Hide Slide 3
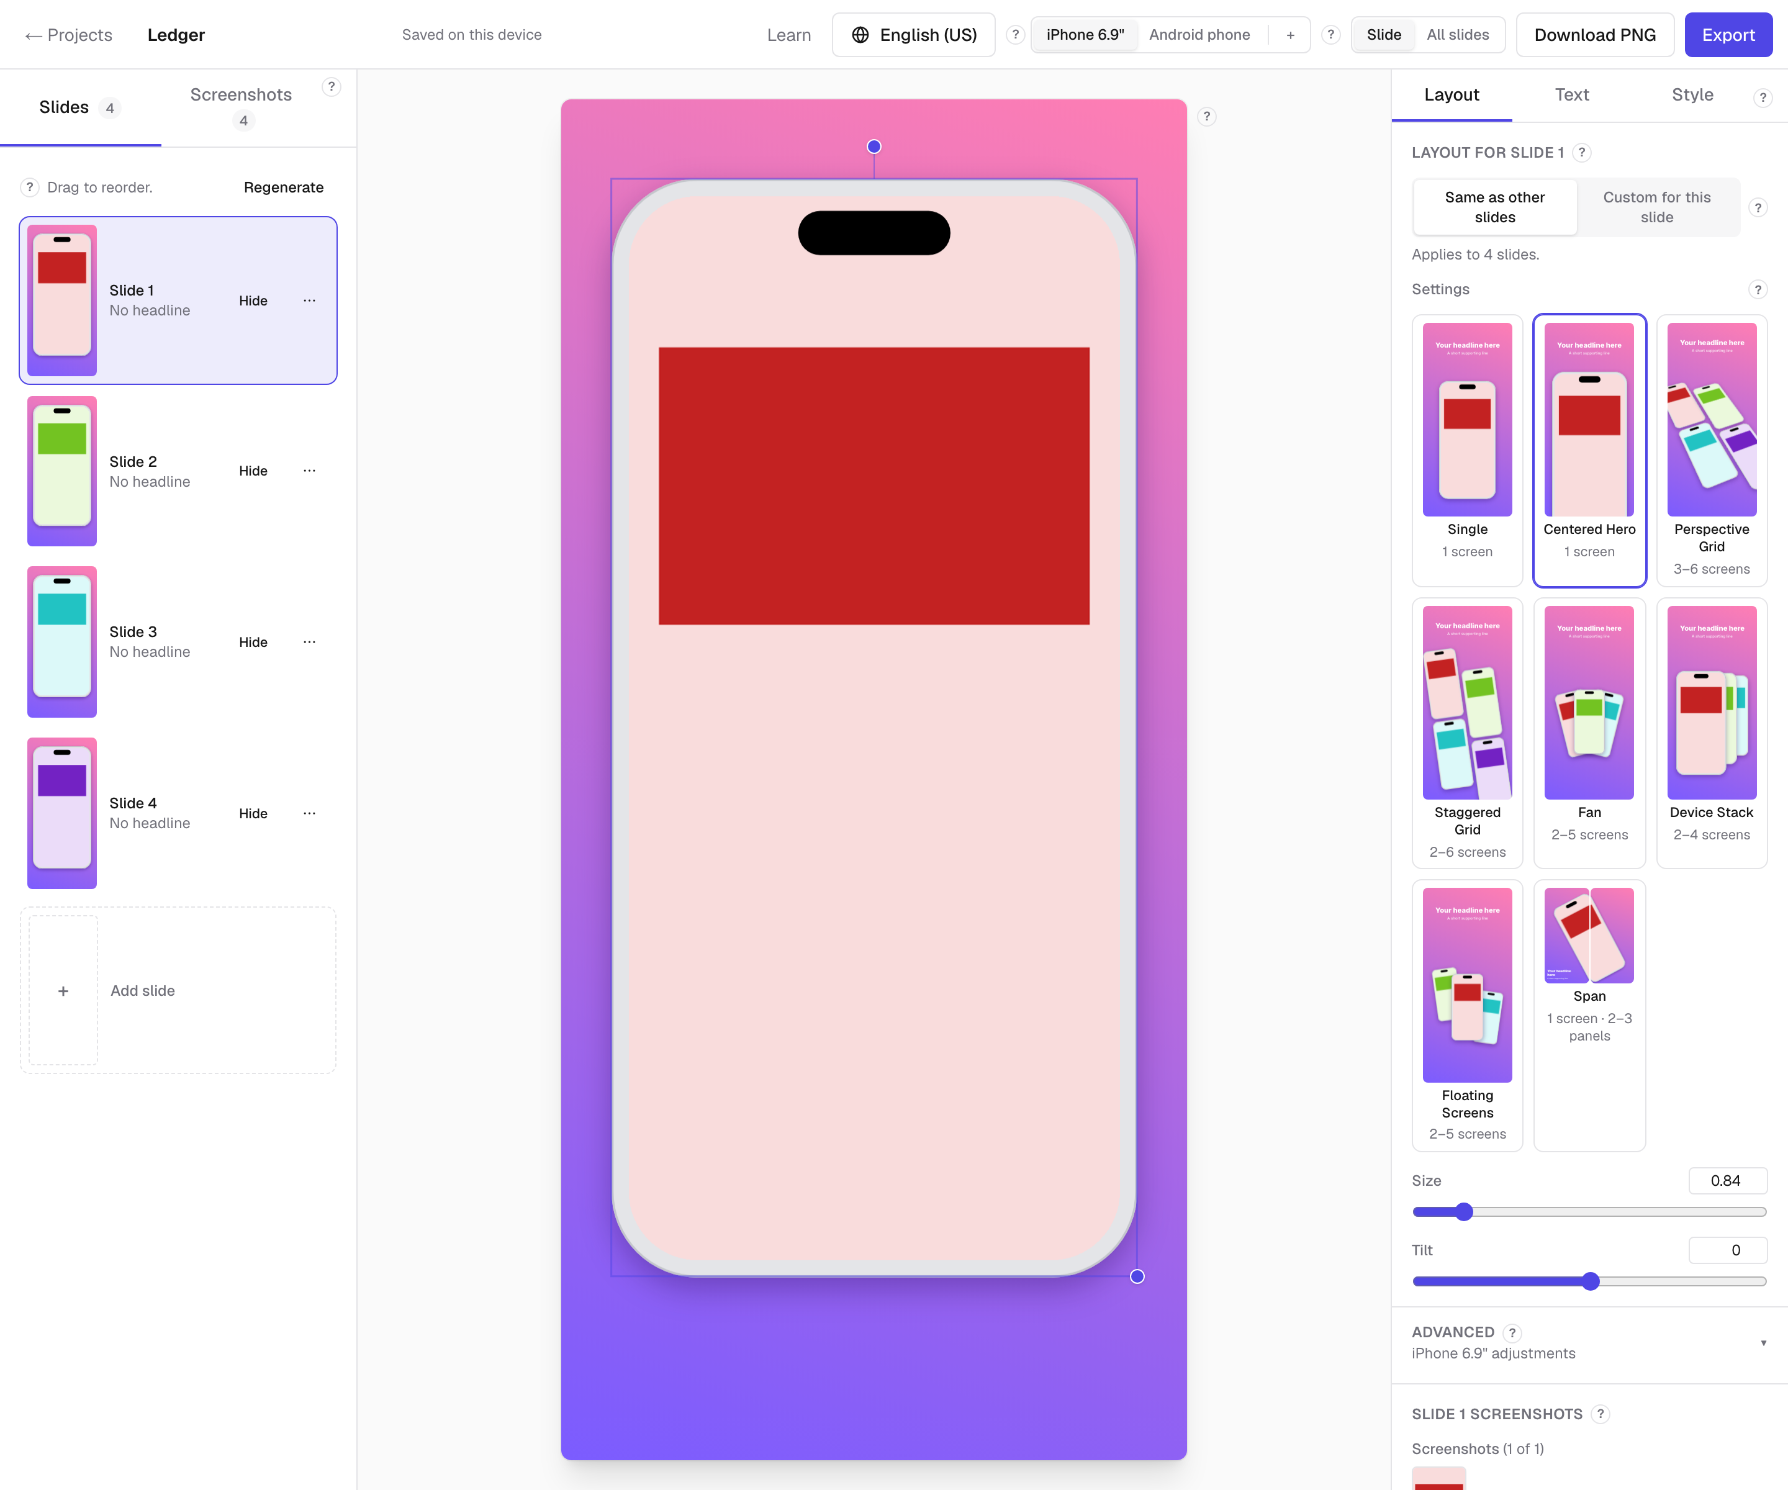This screenshot has height=1490, width=1788. click(253, 642)
